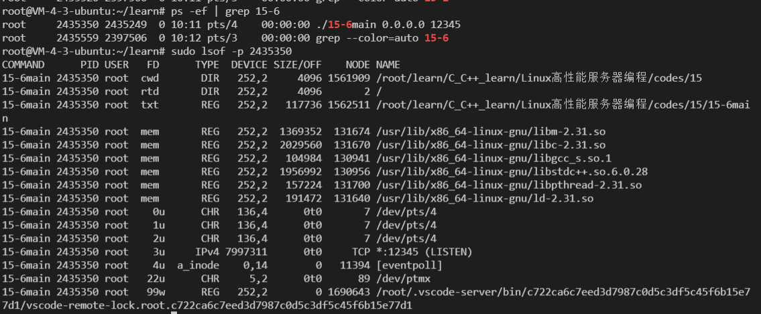Click the cwd file descriptor entry
761x314 pixels.
tap(150, 78)
